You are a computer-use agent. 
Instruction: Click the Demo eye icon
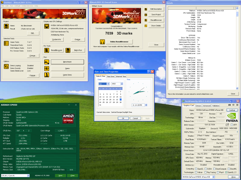pos(47,68)
